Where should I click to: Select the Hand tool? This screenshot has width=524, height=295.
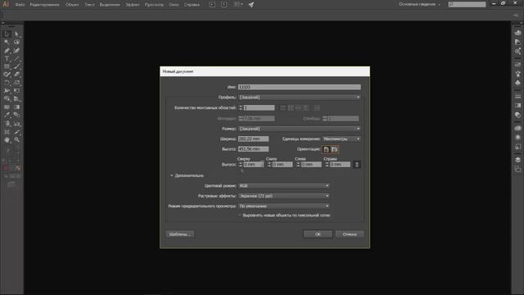(7, 140)
